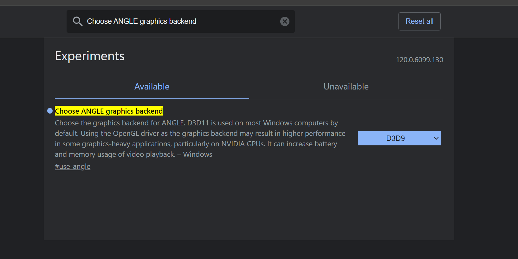Screen dimensions: 518x259
Task: Clear the search box with the X icon
Action: pos(285,21)
